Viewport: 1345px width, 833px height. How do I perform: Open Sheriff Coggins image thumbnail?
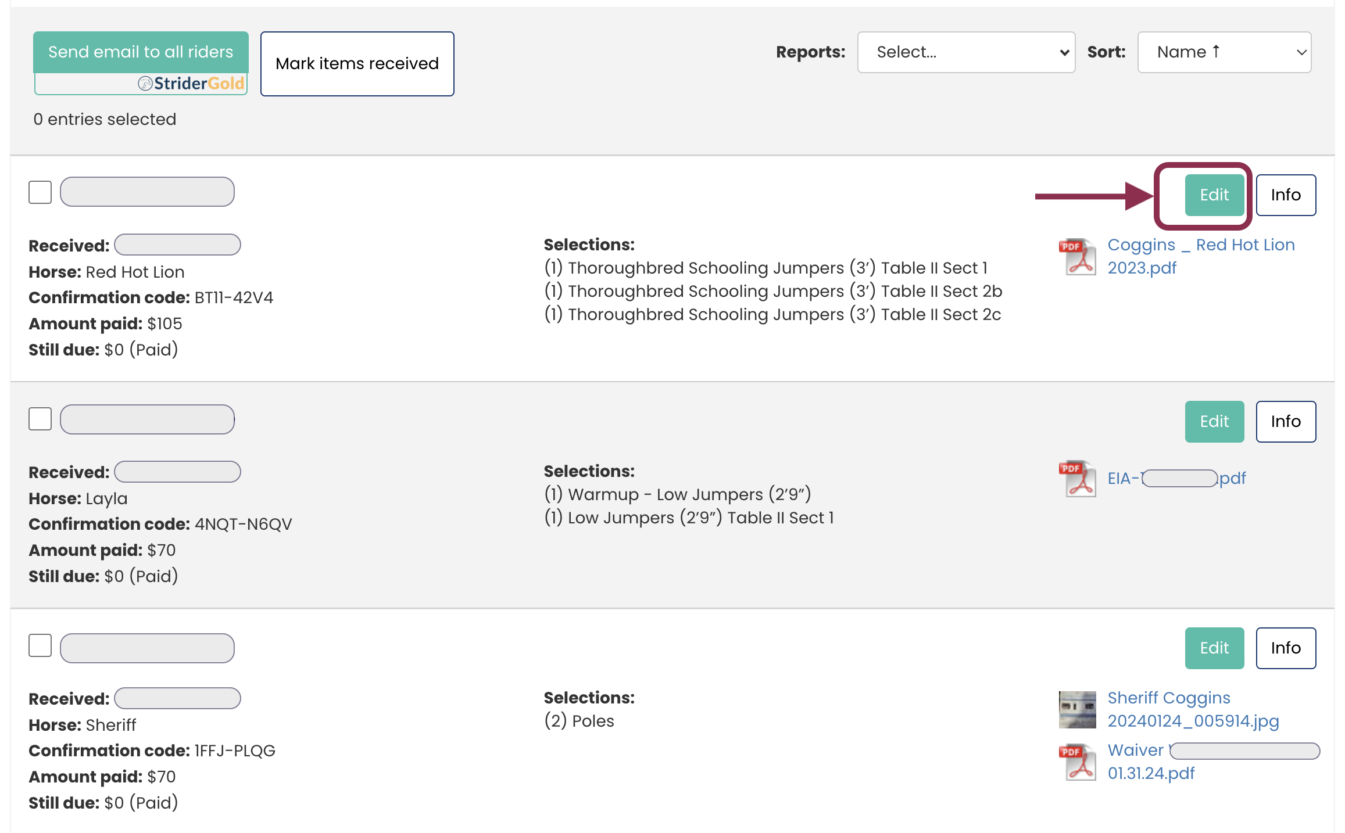click(1077, 709)
